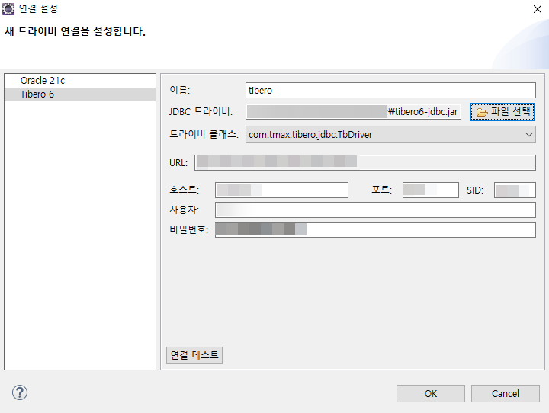Close the 연결 설정 dialog window
Screen dimensions: 549x413
click(x=538, y=9)
